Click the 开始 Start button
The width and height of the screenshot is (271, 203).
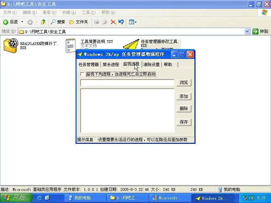[16, 198]
